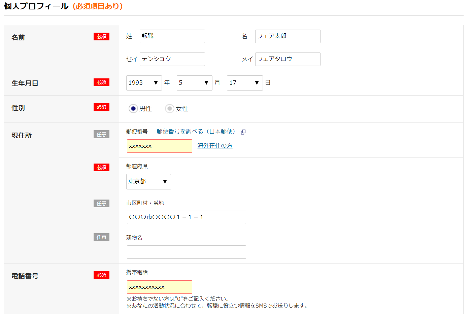
Task: Open the birth month dropdown showing 5
Action: [194, 83]
